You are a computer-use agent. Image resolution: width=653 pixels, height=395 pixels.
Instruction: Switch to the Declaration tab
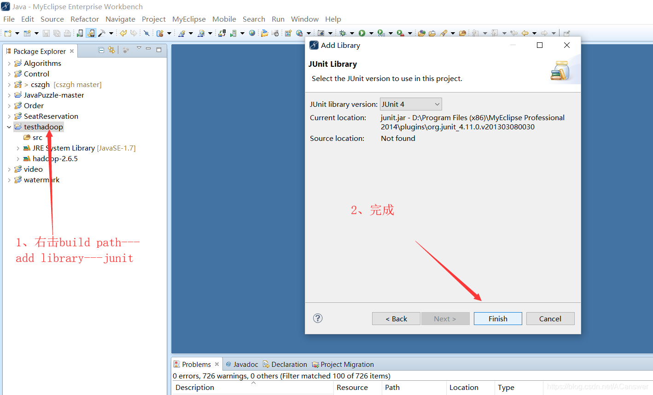(x=285, y=364)
